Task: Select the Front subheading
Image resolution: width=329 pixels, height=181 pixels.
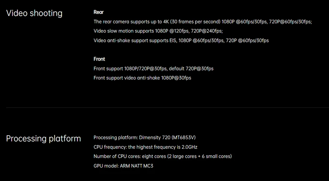Action: point(99,59)
